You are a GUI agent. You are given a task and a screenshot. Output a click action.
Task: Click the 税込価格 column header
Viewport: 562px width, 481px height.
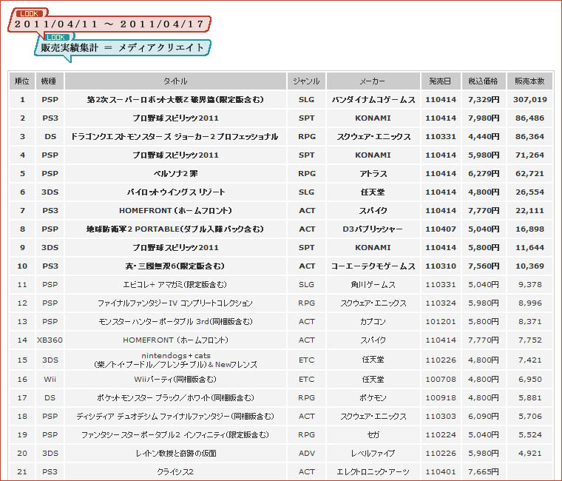point(483,81)
